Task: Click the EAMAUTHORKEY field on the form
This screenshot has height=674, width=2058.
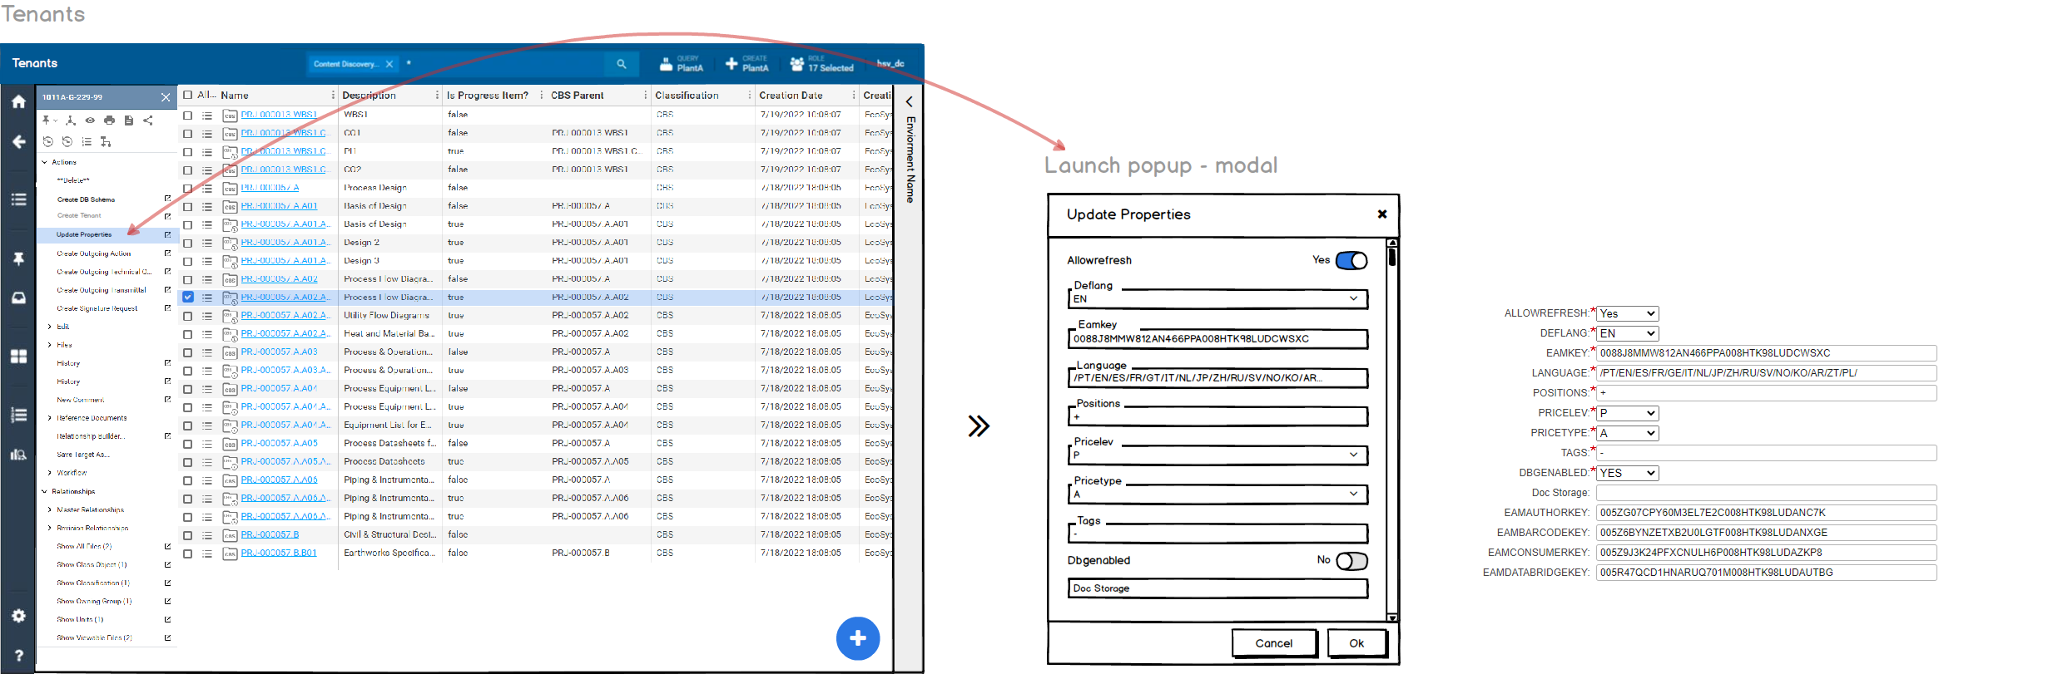Action: point(1766,513)
